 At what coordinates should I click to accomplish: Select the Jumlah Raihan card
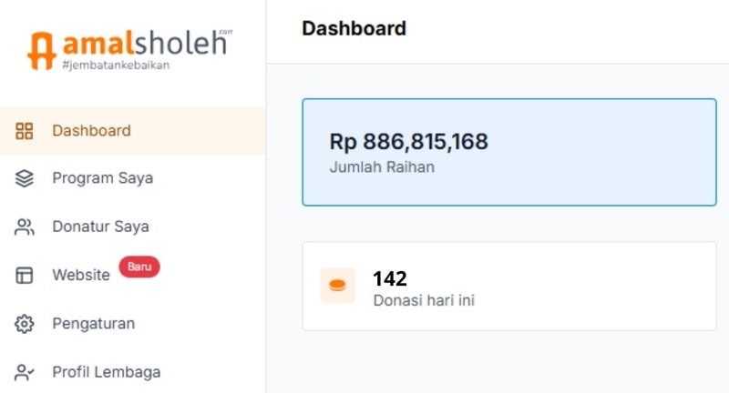[x=508, y=152]
